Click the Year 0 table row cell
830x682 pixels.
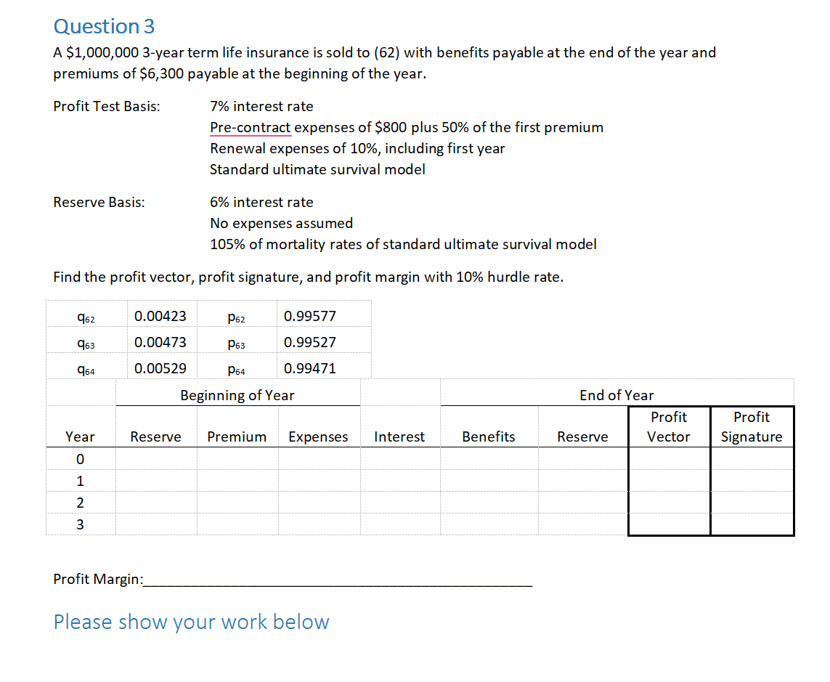coord(80,458)
